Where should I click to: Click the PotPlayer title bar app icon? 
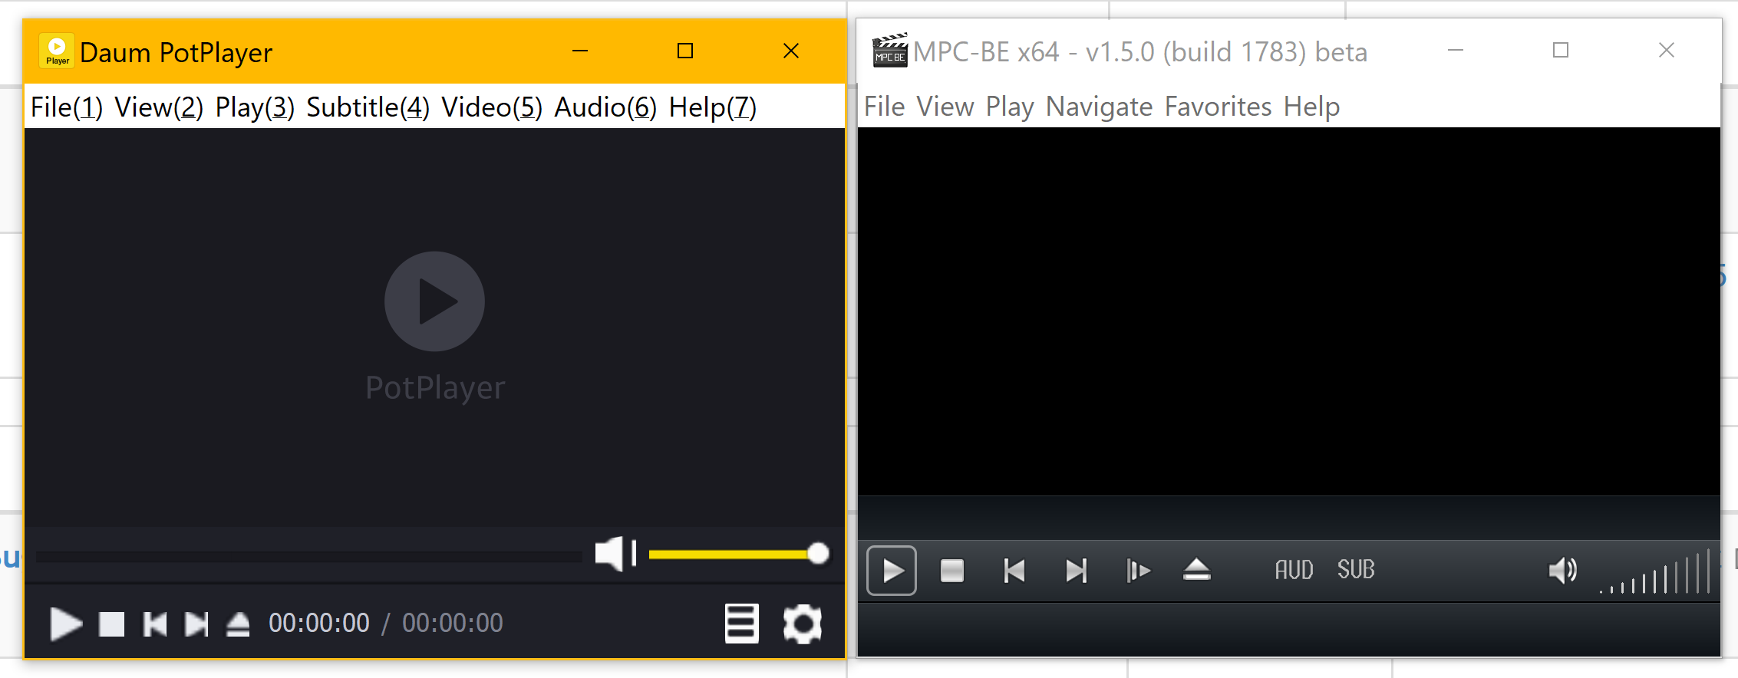(x=57, y=51)
